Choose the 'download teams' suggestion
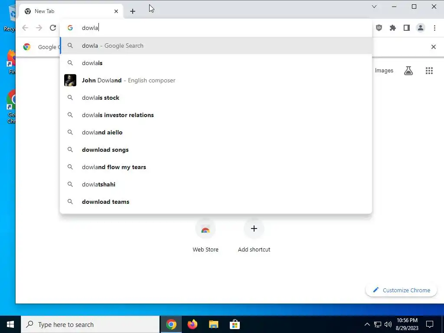This screenshot has width=444, height=333. 216,202
